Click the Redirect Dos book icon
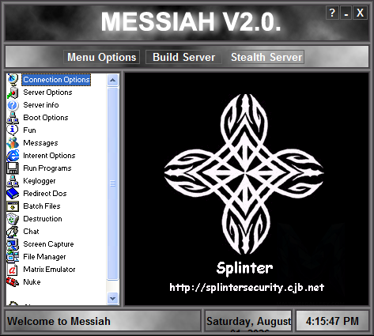Viewport: 374px width, 336px height. click(x=13, y=194)
